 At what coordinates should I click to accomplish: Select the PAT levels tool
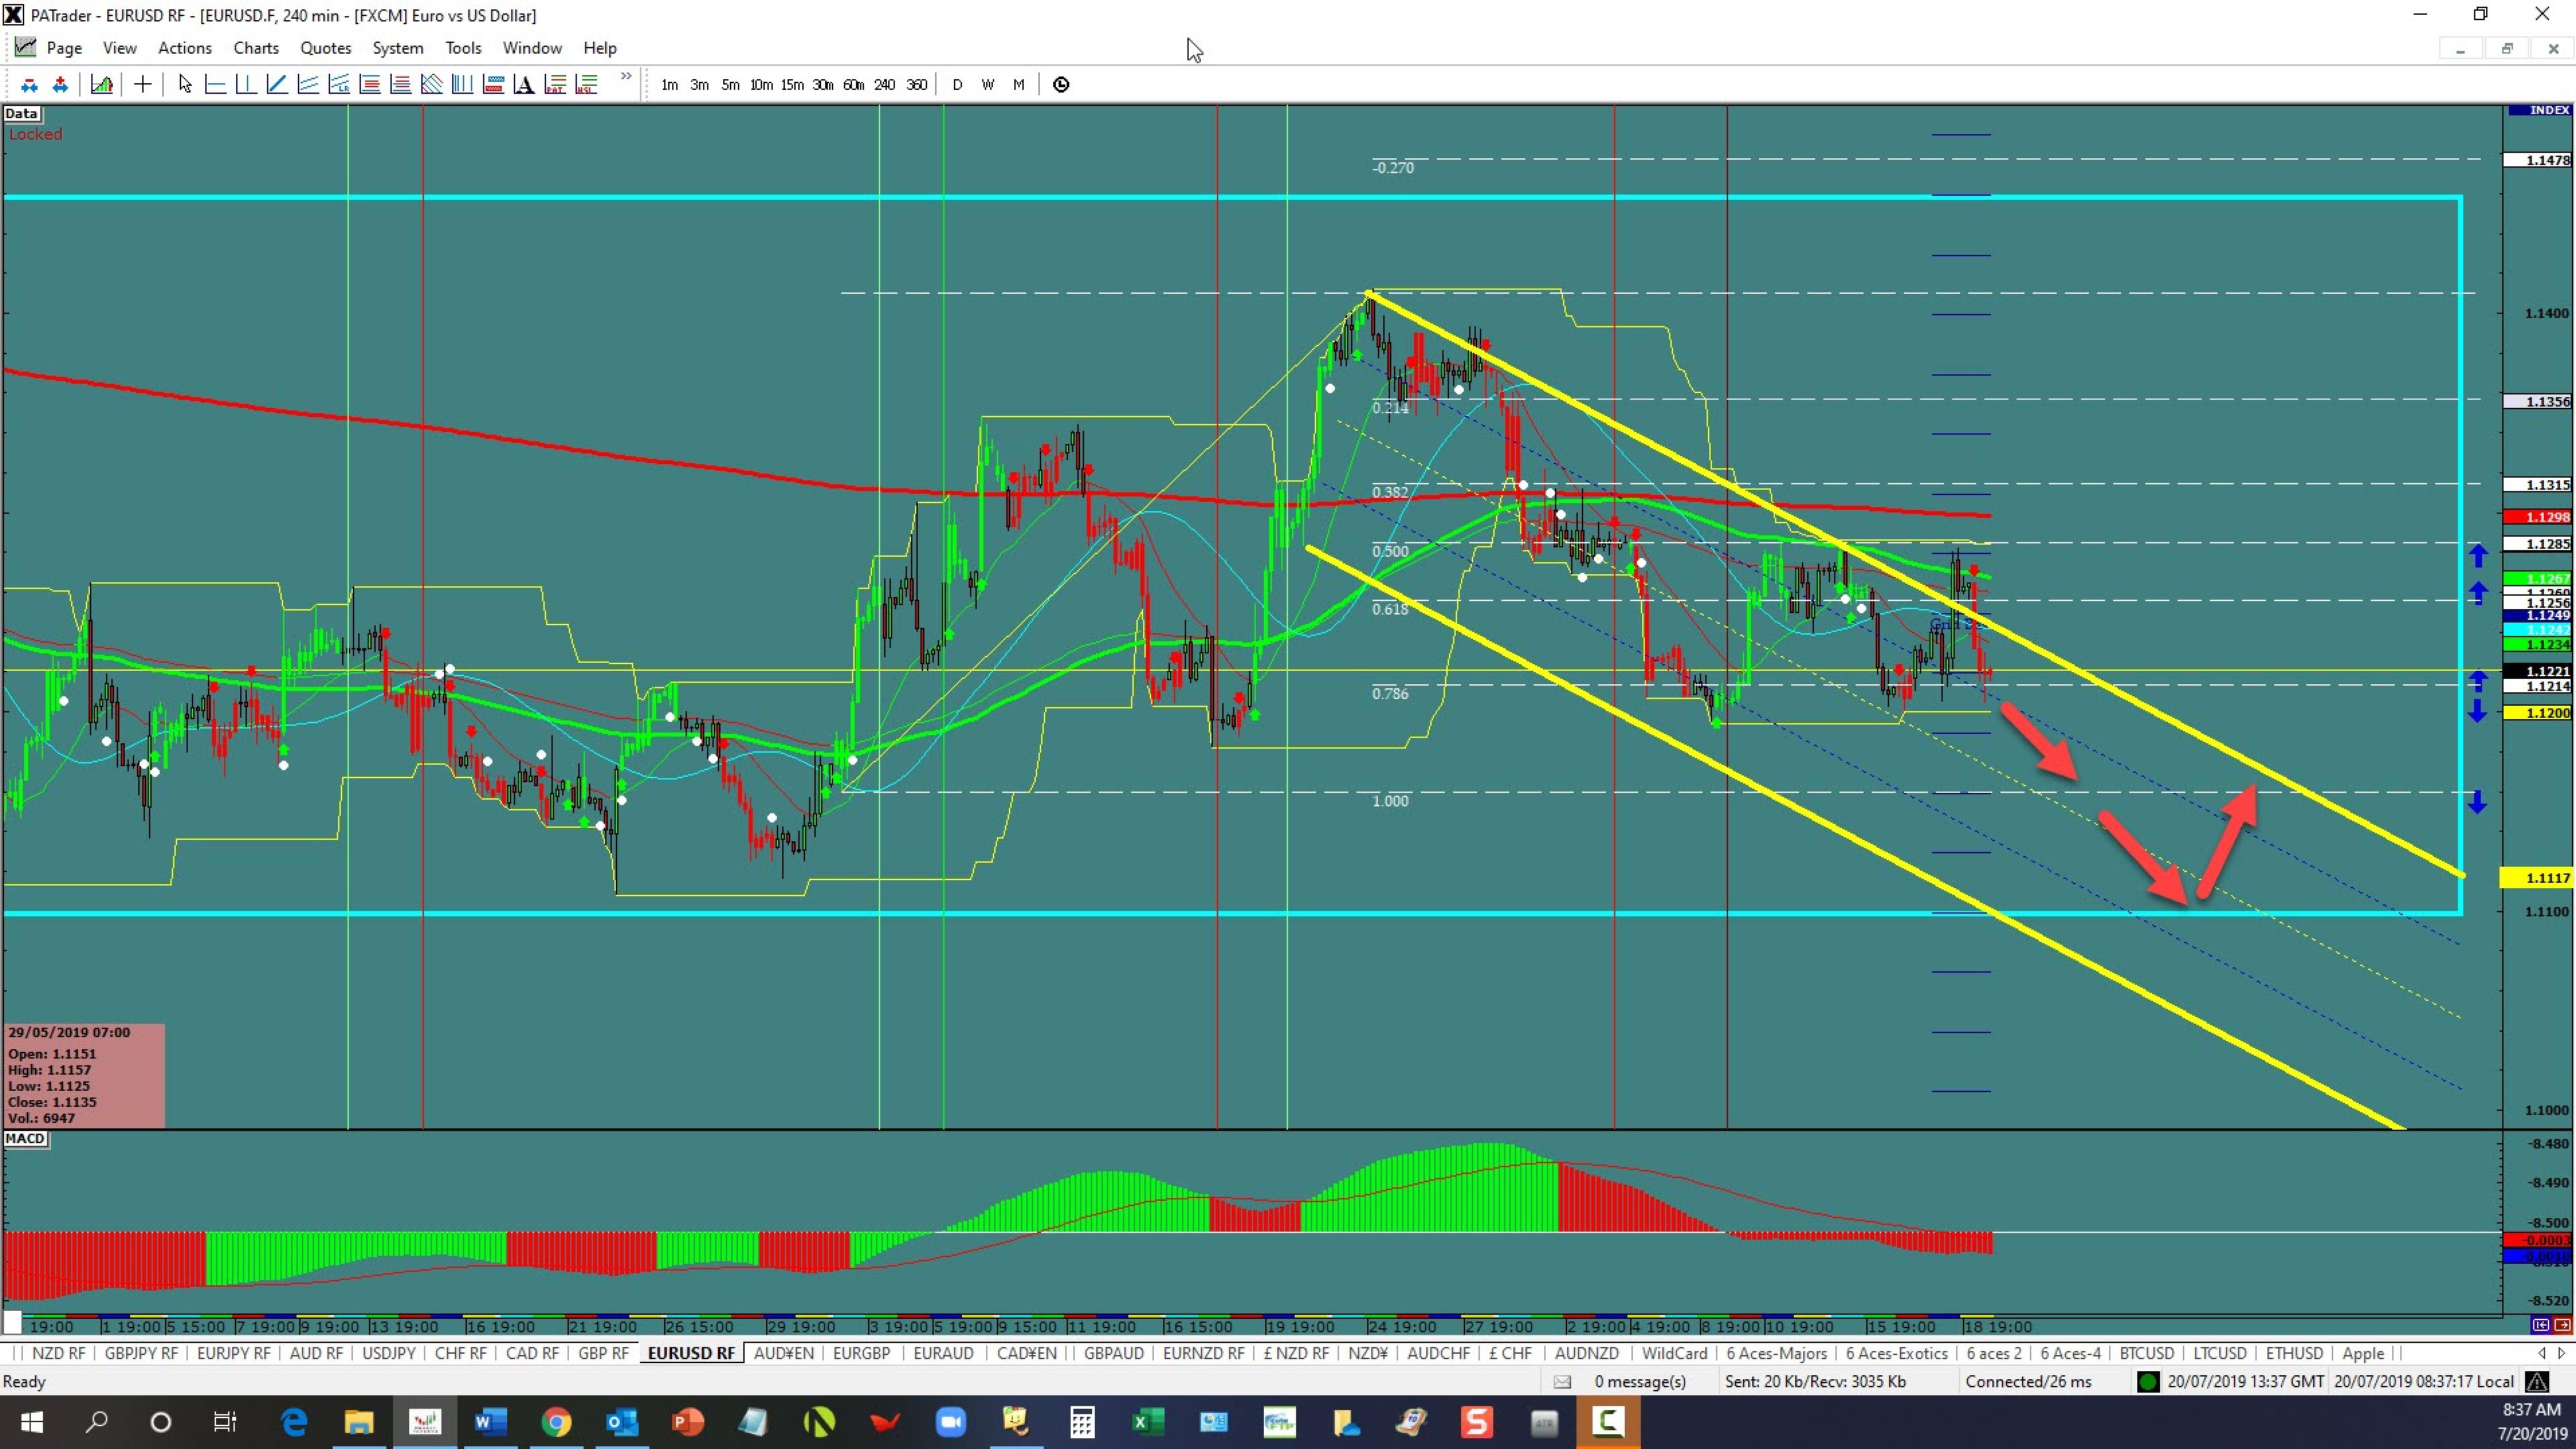click(x=556, y=85)
